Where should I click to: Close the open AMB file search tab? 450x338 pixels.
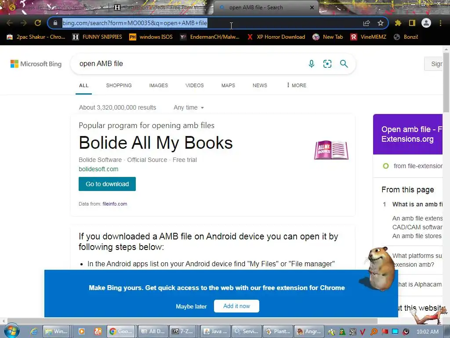pos(312,7)
